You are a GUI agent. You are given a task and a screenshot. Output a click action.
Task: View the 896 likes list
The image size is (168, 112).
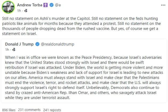(9, 110)
